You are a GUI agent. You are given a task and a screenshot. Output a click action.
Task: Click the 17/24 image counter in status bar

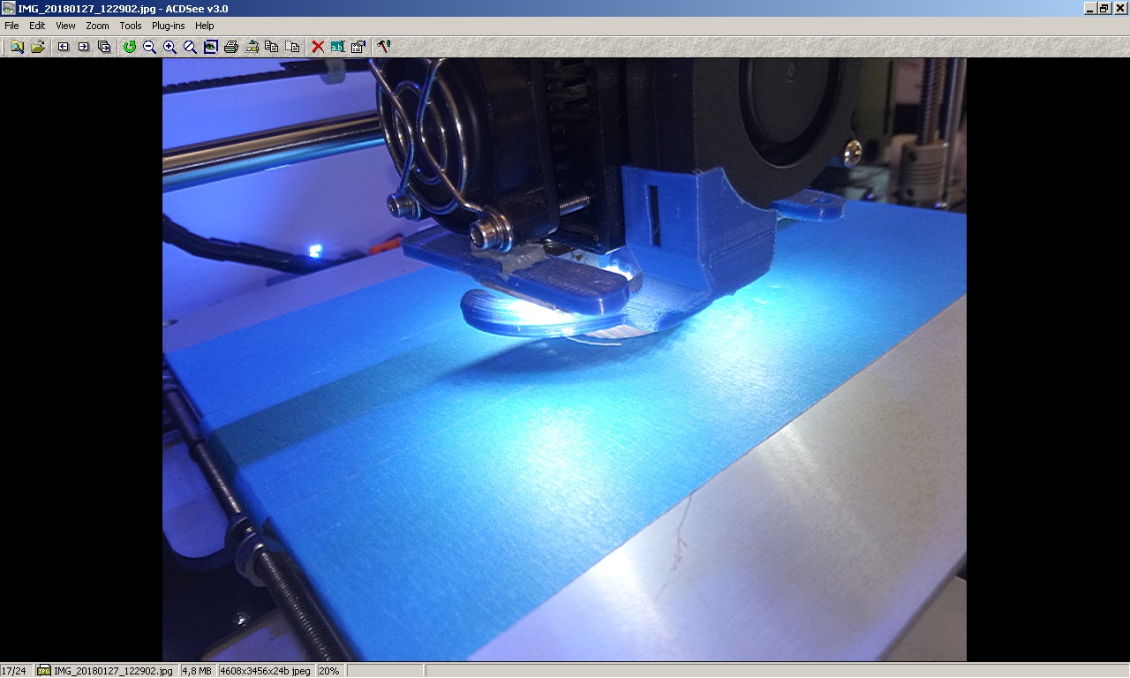(17, 671)
